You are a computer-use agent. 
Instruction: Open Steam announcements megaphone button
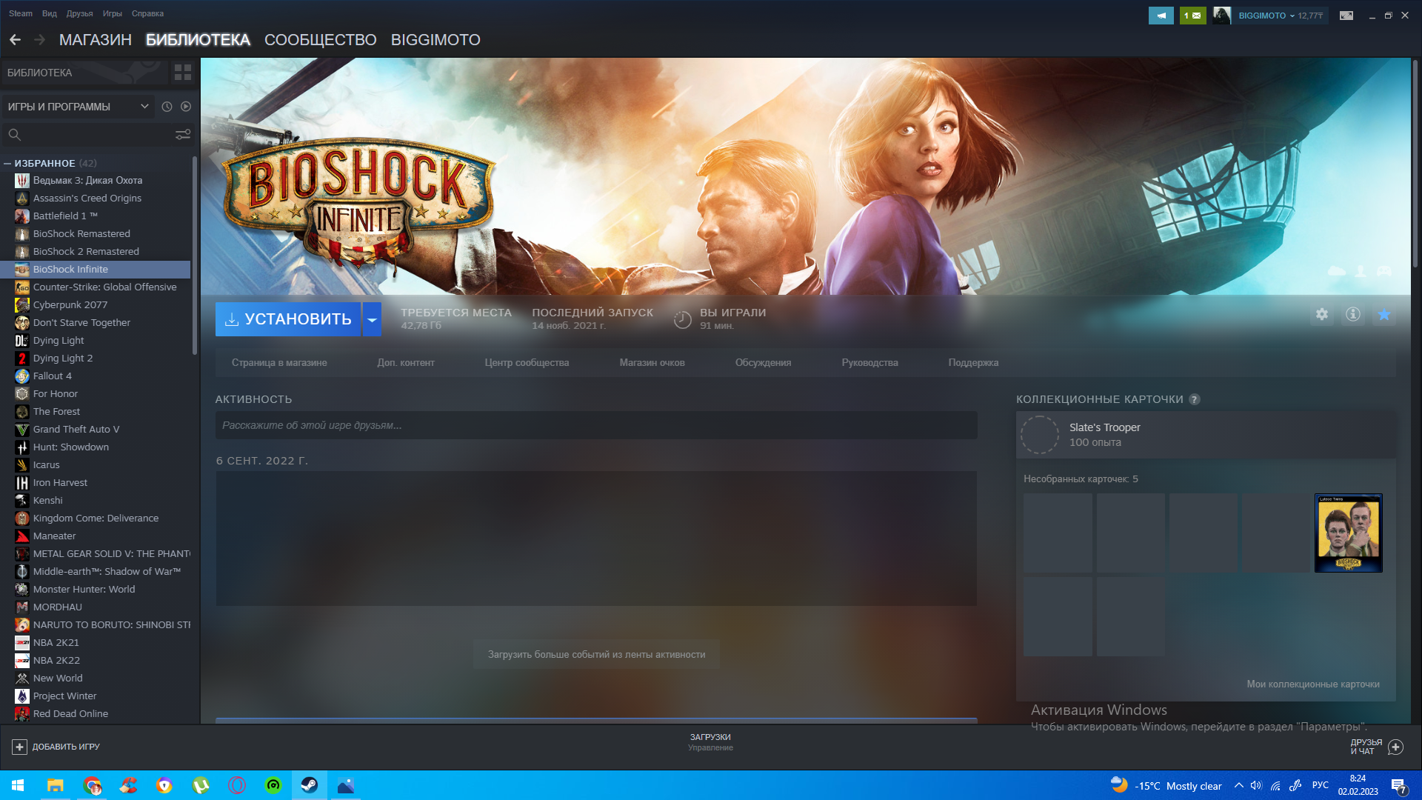pyautogui.click(x=1161, y=16)
